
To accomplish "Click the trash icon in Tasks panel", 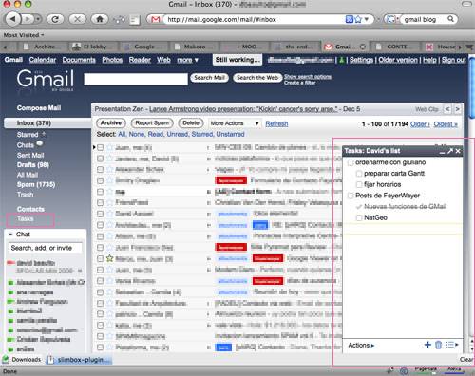I will tap(438, 345).
